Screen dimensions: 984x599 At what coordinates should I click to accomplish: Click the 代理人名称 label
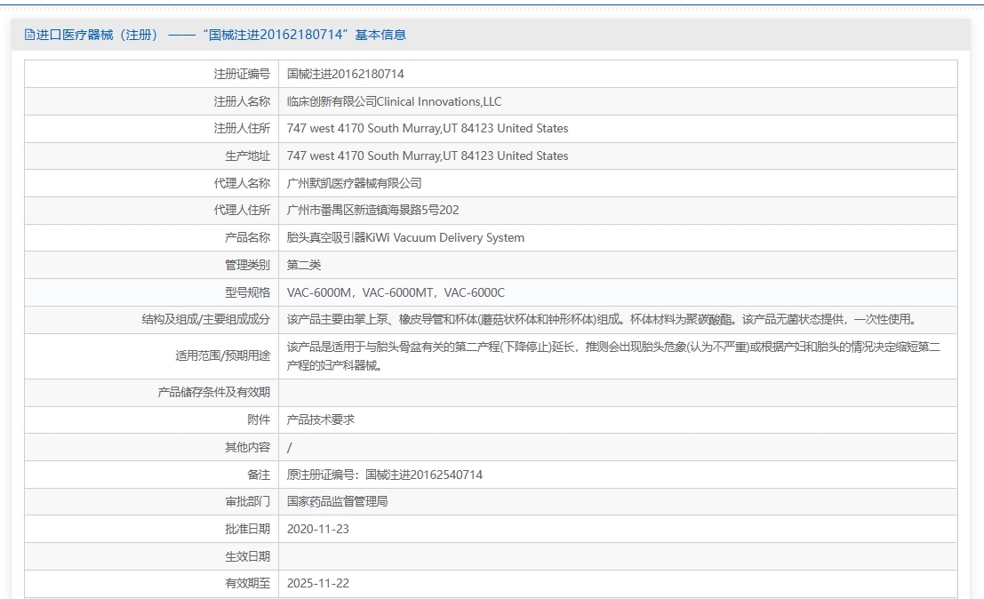click(x=242, y=183)
